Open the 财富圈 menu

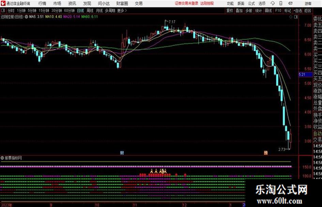(122, 3)
